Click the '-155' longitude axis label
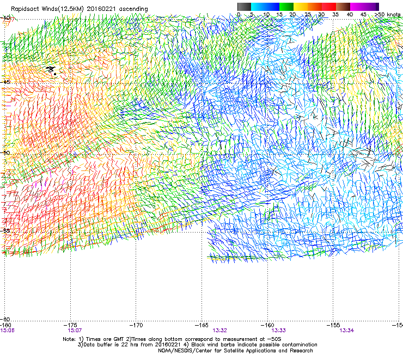403x354 pixels. [333, 325]
